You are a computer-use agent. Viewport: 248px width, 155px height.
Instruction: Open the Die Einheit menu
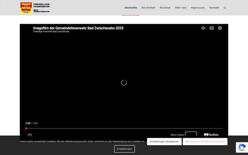148,8
